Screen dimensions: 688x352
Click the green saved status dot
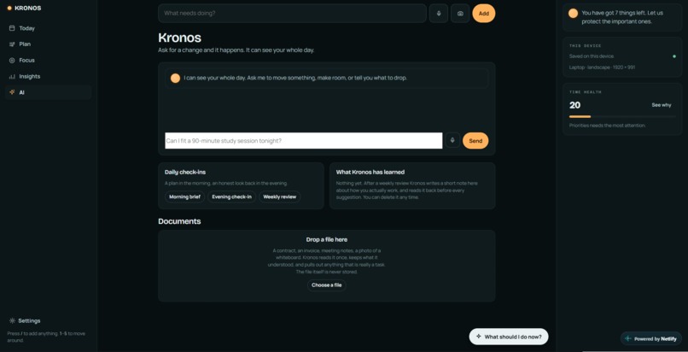click(674, 56)
